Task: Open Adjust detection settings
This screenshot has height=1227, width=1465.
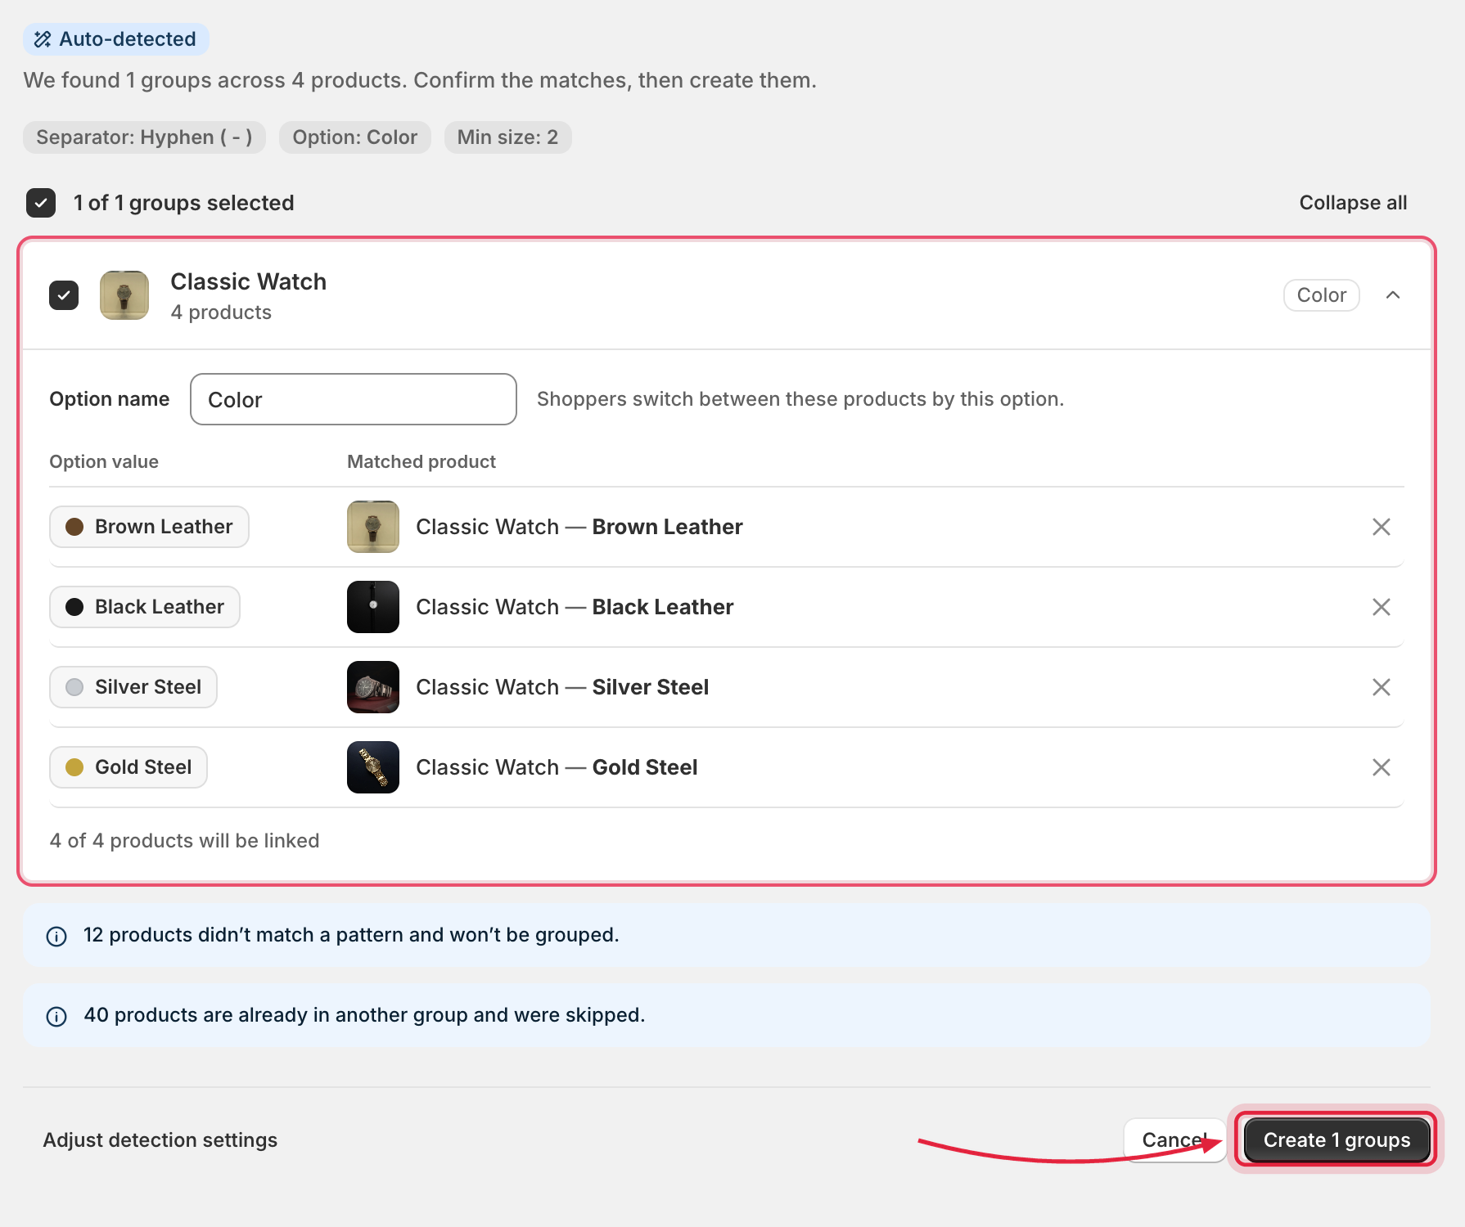Action: (160, 1140)
